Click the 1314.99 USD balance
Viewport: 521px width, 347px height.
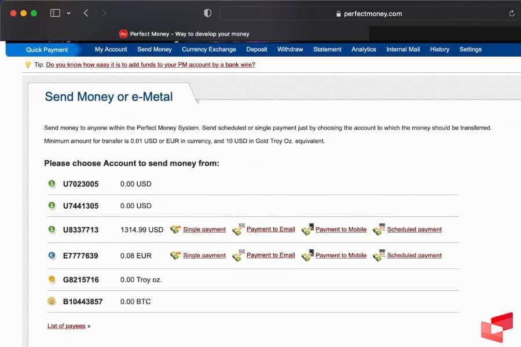142,230
